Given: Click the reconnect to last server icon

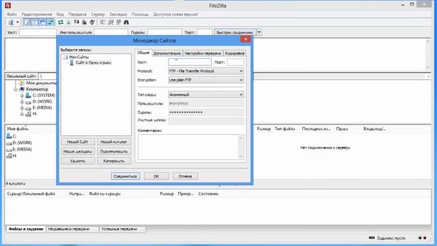Looking at the screenshot, I should point(92,23).
